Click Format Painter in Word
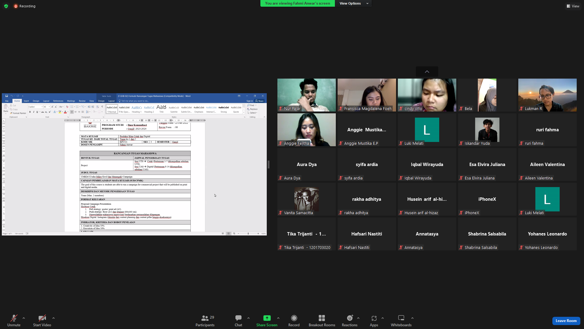The height and width of the screenshot is (329, 584). pyautogui.click(x=18, y=113)
